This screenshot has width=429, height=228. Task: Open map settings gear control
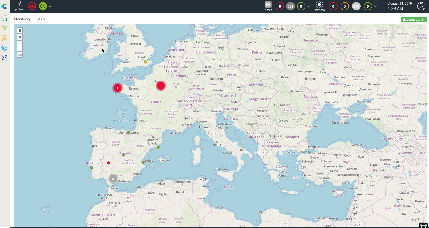[x=20, y=37]
